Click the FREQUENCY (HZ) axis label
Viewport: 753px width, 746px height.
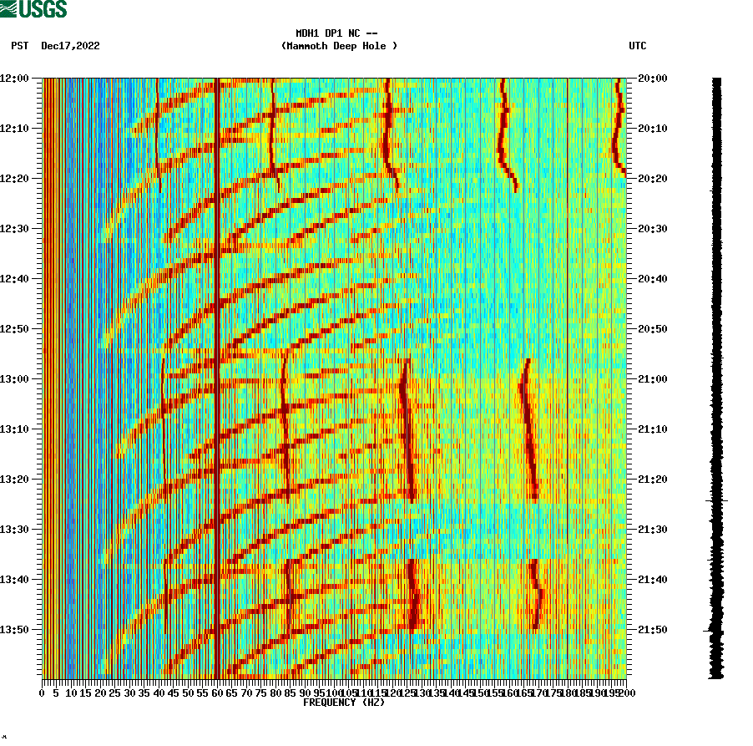[342, 703]
